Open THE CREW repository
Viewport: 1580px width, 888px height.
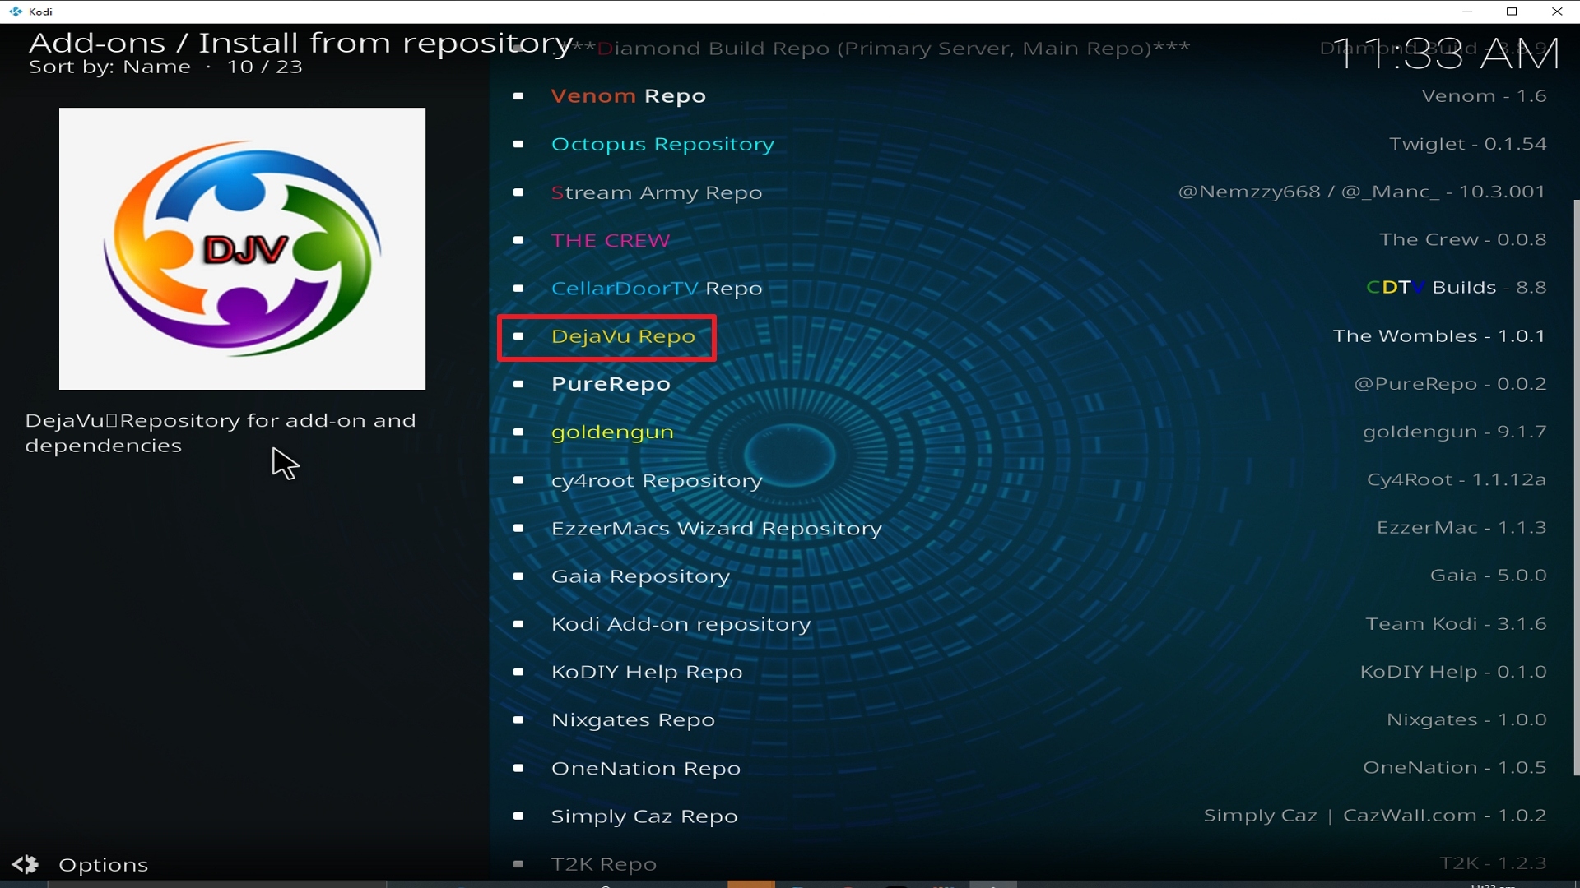coord(611,240)
